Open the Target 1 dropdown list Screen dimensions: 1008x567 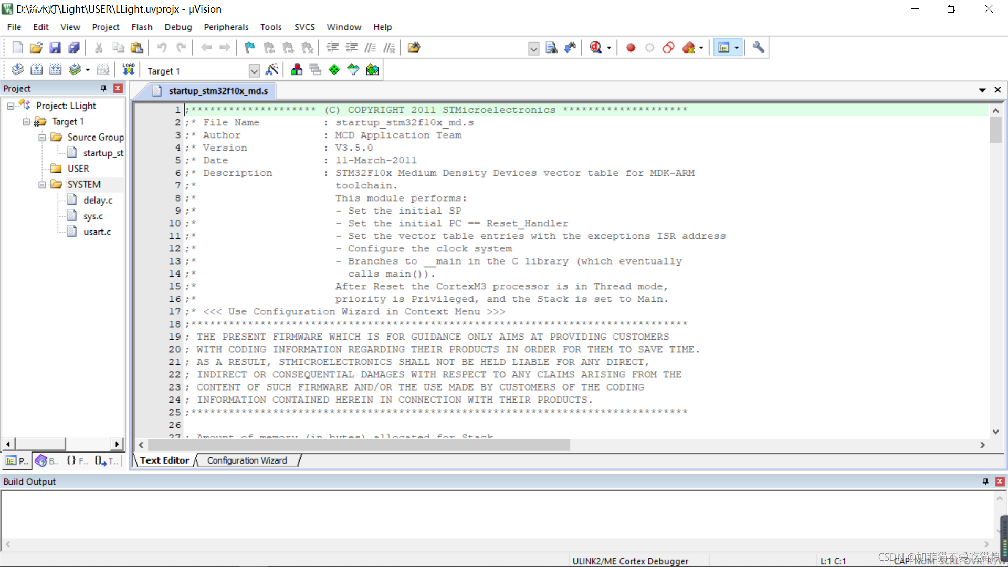tap(254, 71)
